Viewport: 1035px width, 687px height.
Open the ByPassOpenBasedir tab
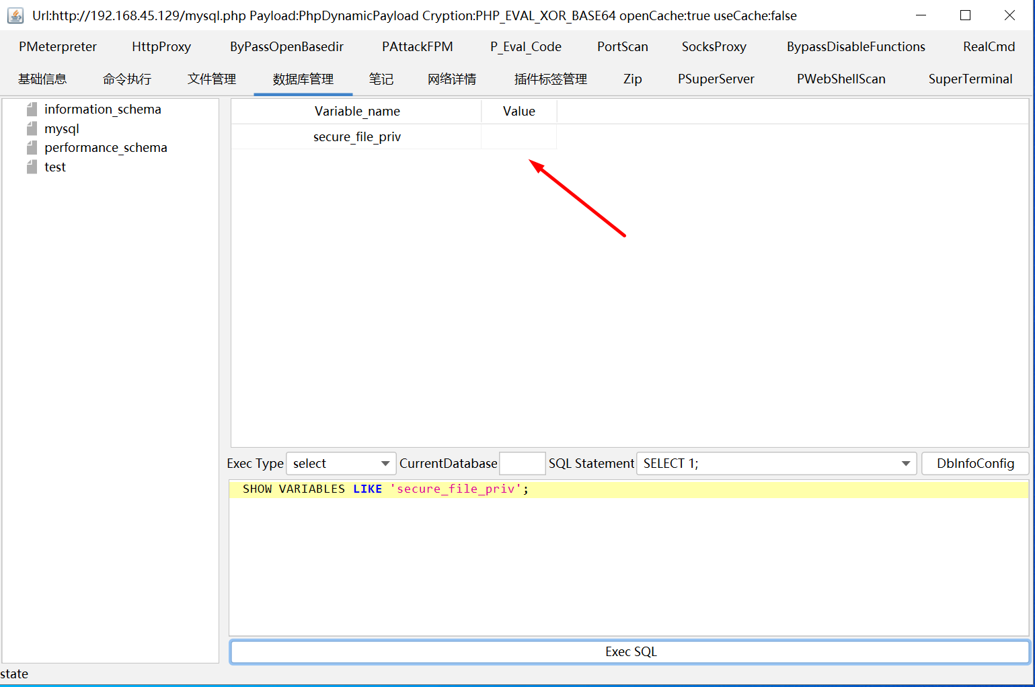coord(286,46)
